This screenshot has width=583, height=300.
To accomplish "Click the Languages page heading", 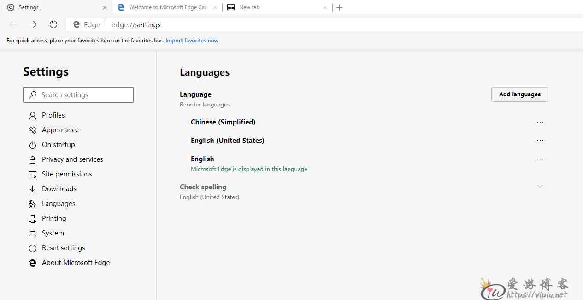I will (x=205, y=72).
